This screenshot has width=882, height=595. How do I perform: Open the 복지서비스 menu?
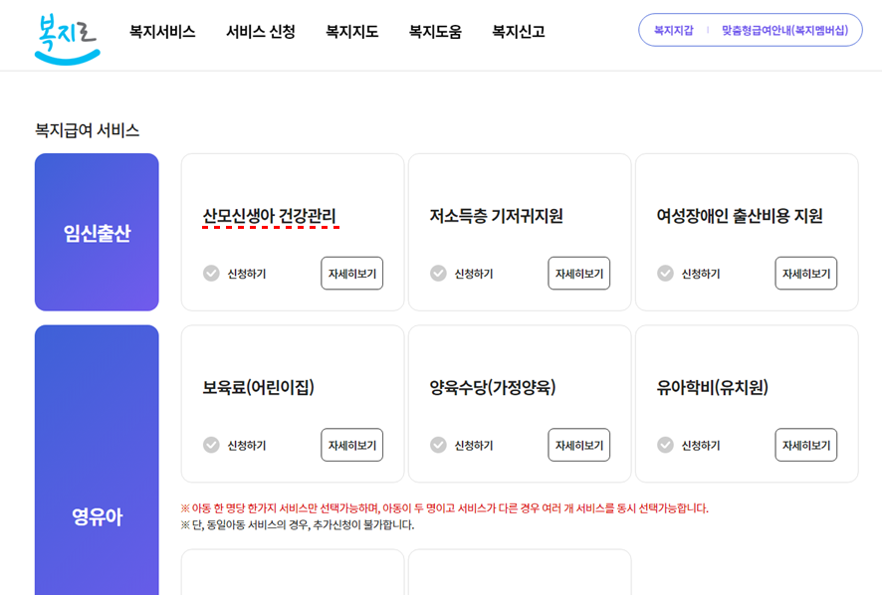(x=162, y=32)
